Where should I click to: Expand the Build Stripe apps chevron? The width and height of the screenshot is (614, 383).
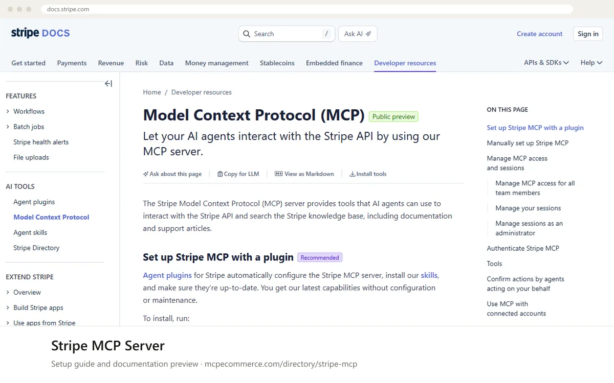(8, 308)
